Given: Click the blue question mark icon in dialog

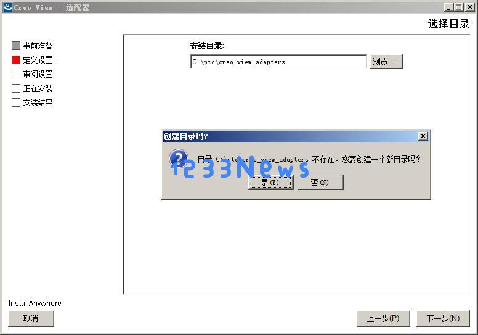Looking at the screenshot, I should [x=179, y=158].
